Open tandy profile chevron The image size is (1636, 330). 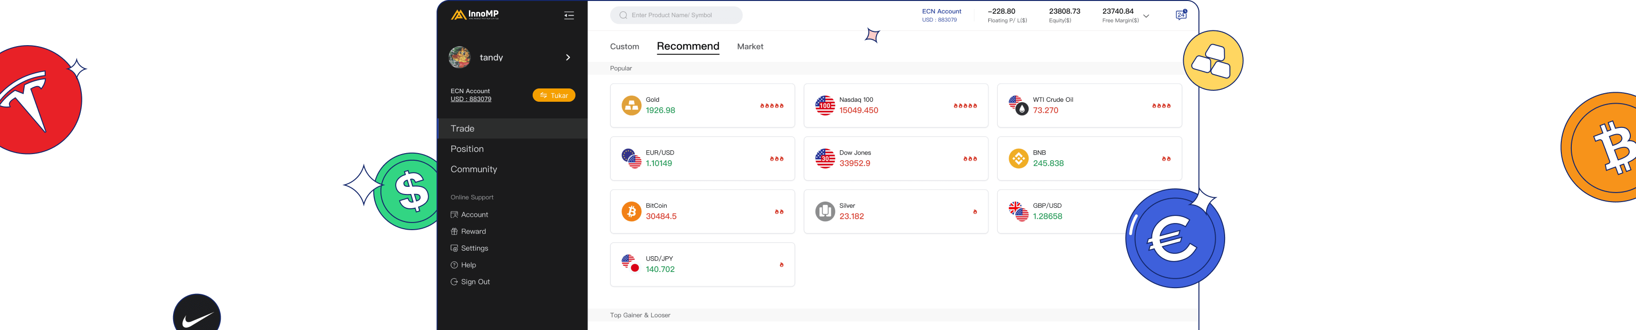(568, 57)
